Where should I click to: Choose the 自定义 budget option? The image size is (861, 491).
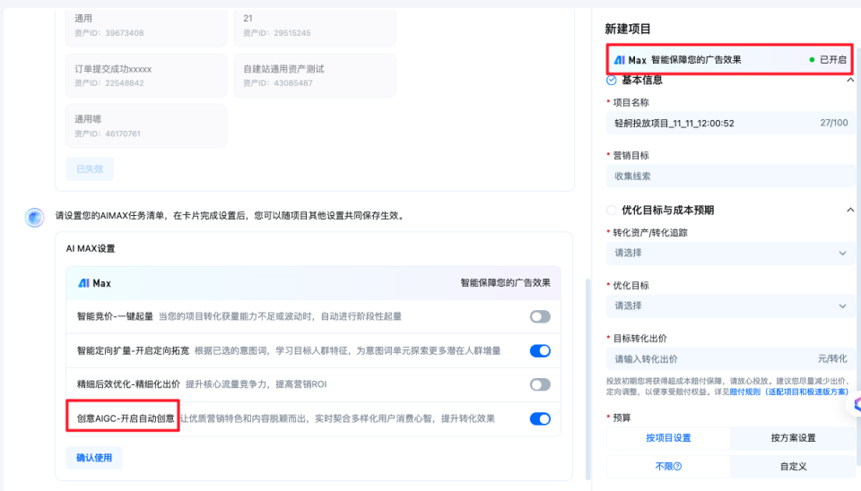[793, 466]
